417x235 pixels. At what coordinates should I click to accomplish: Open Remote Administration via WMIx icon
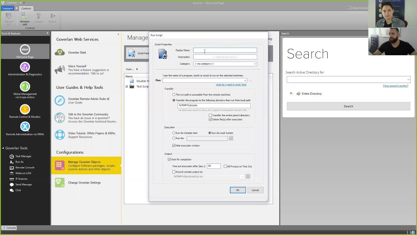25,127
